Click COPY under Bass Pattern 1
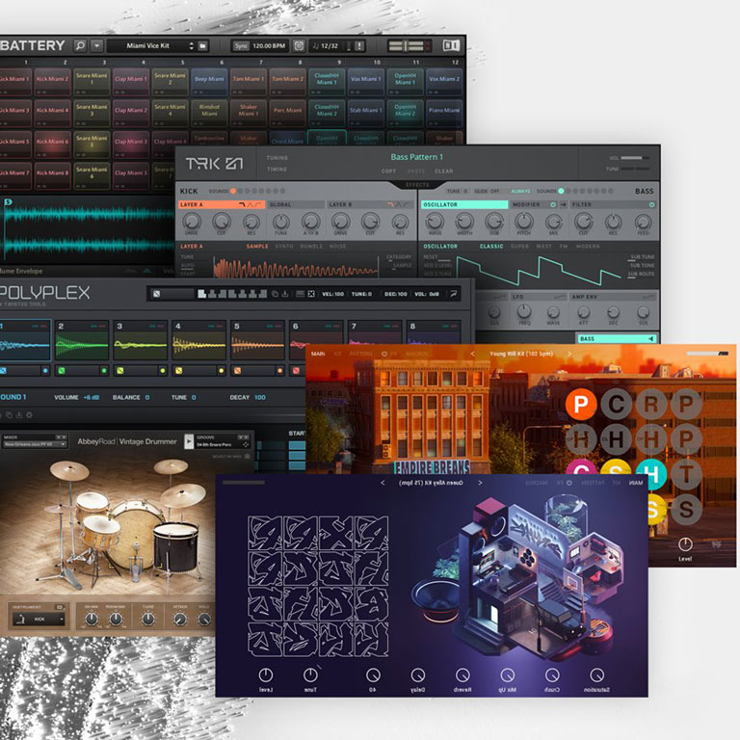The image size is (740, 740). pyautogui.click(x=390, y=171)
